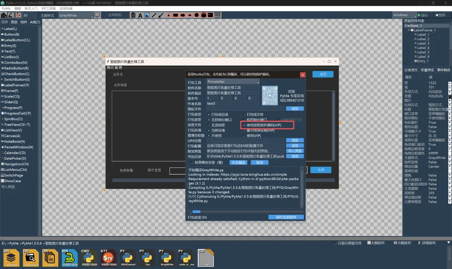
Task: Select the table grid drawing tool
Action: (x=218, y=15)
